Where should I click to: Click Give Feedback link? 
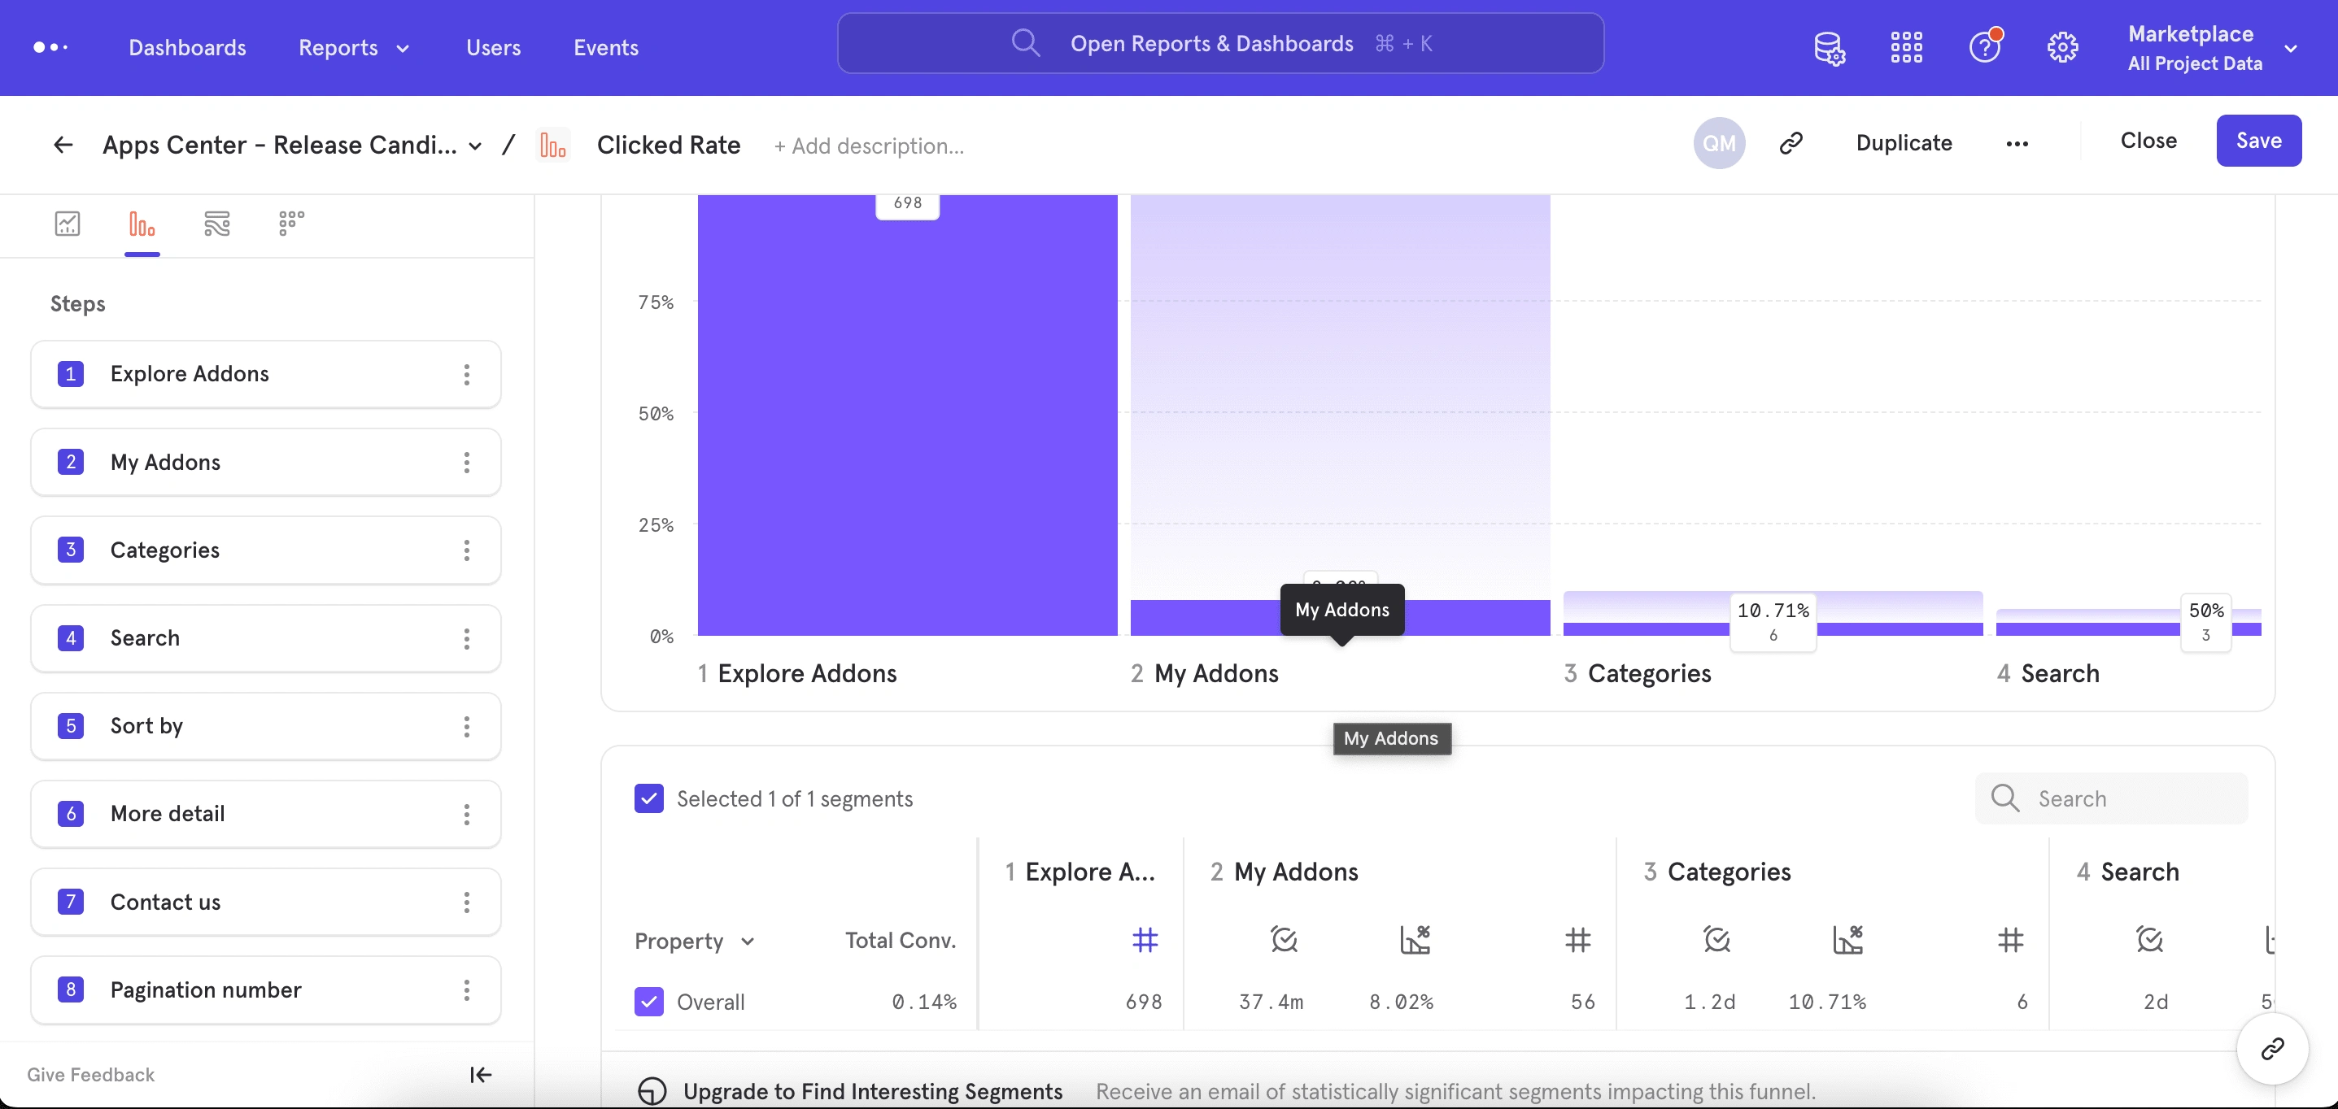(x=91, y=1075)
